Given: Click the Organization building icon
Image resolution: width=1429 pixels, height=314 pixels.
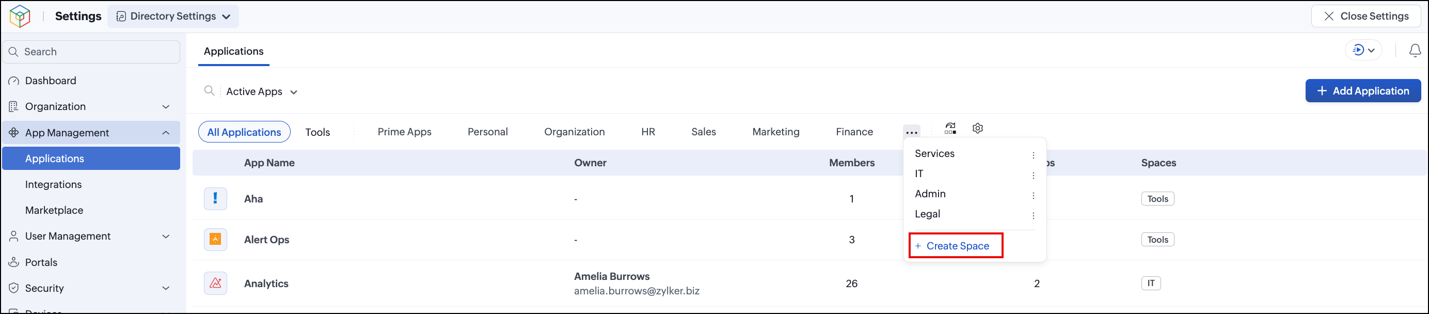Looking at the screenshot, I should tap(14, 106).
